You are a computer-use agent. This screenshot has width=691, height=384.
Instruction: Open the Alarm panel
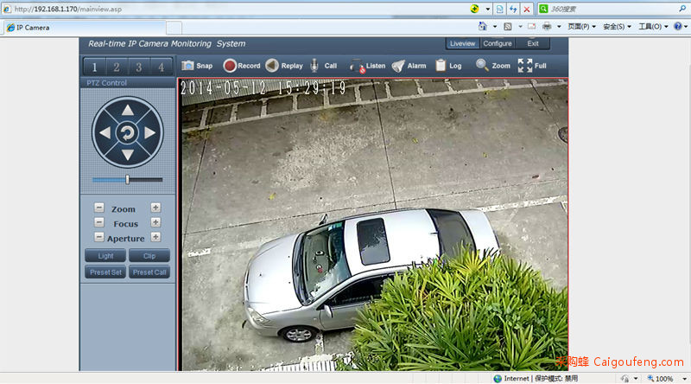(409, 66)
